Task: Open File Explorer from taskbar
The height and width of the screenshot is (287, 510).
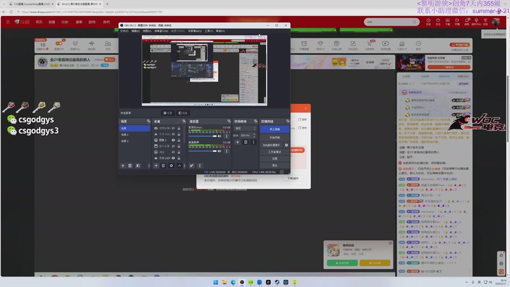Action: click(224, 282)
